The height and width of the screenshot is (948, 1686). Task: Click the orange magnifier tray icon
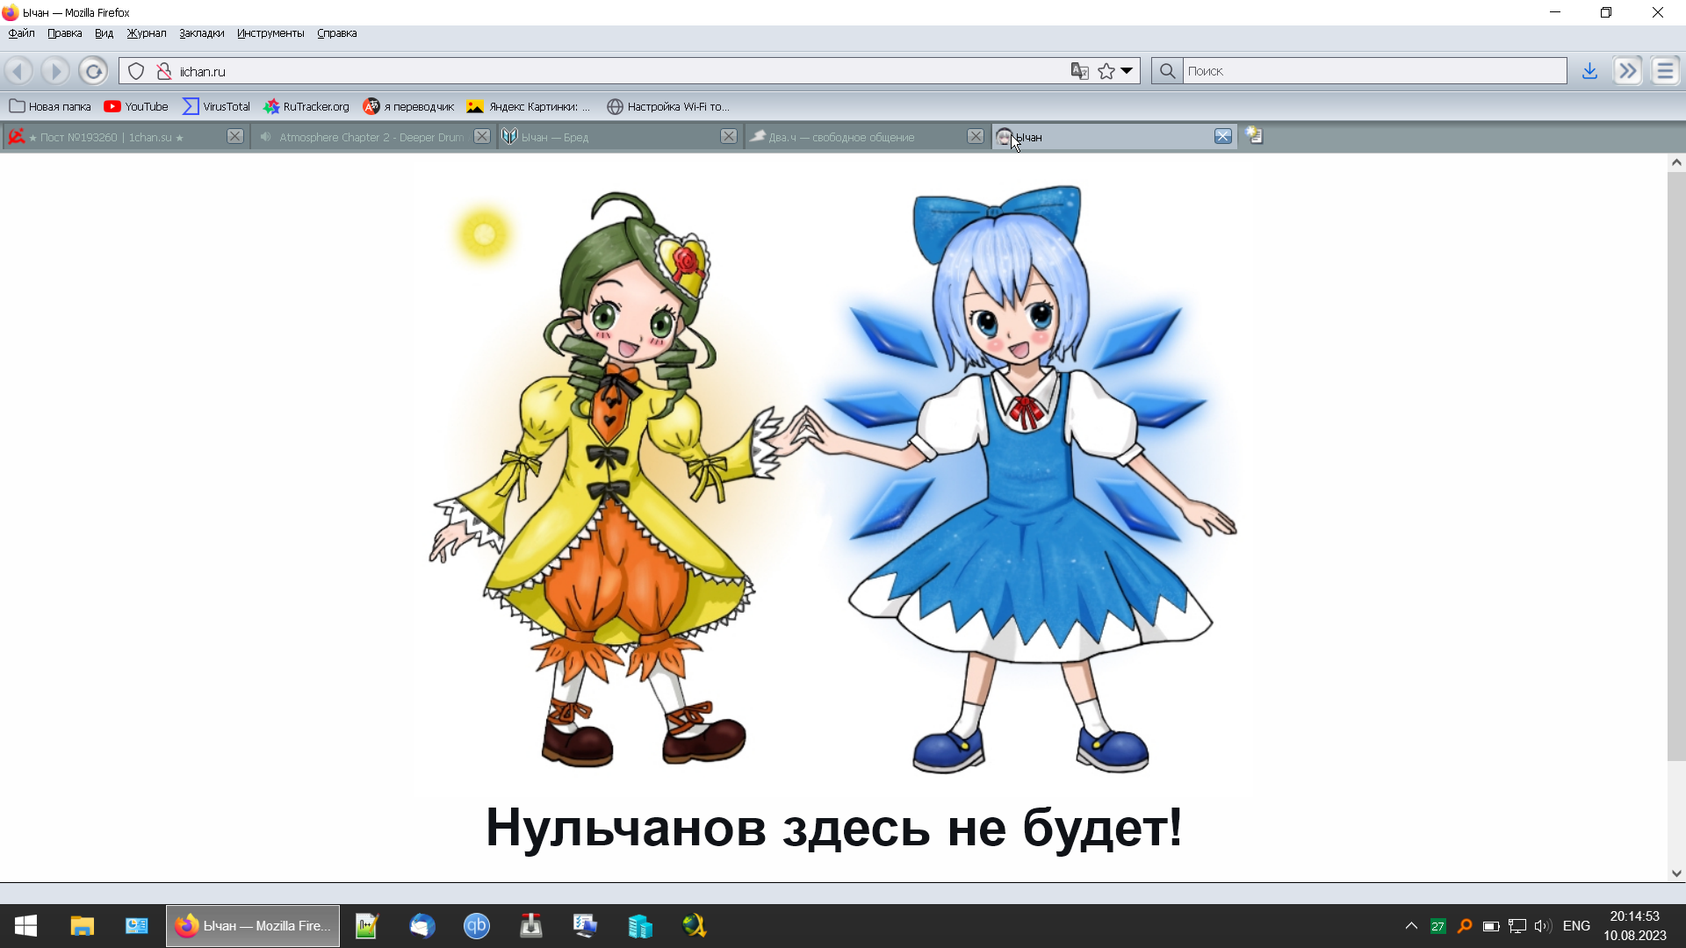1464,926
